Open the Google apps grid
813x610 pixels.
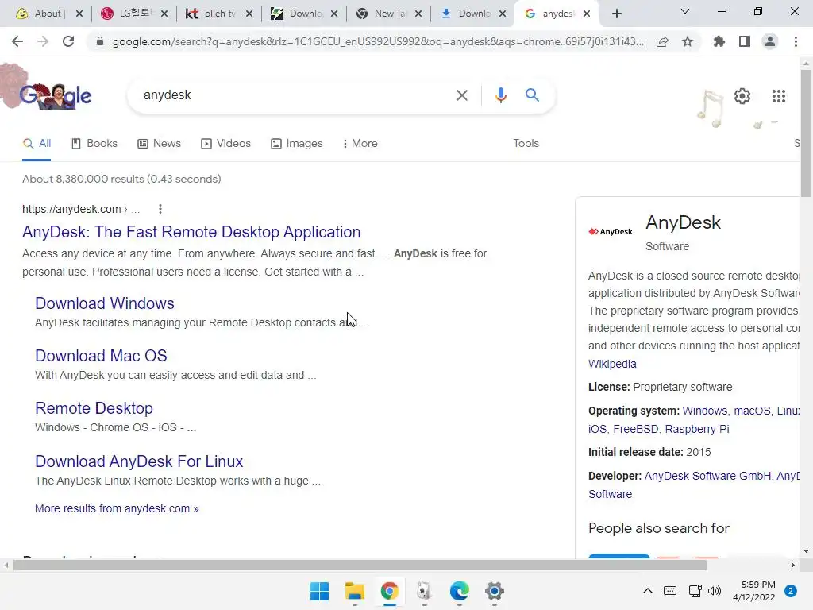tap(778, 96)
